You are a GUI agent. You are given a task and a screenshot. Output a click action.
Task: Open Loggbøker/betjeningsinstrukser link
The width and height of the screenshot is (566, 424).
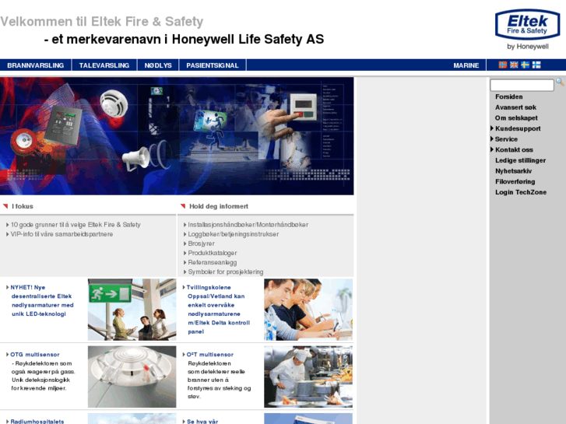pos(234,234)
